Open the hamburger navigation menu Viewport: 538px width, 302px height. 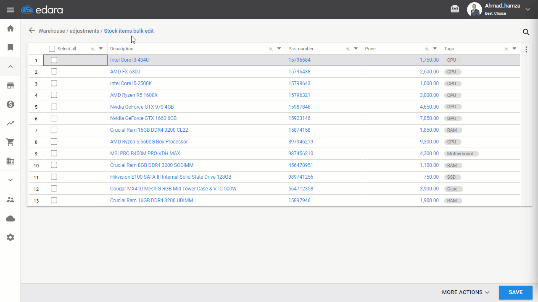pos(11,10)
